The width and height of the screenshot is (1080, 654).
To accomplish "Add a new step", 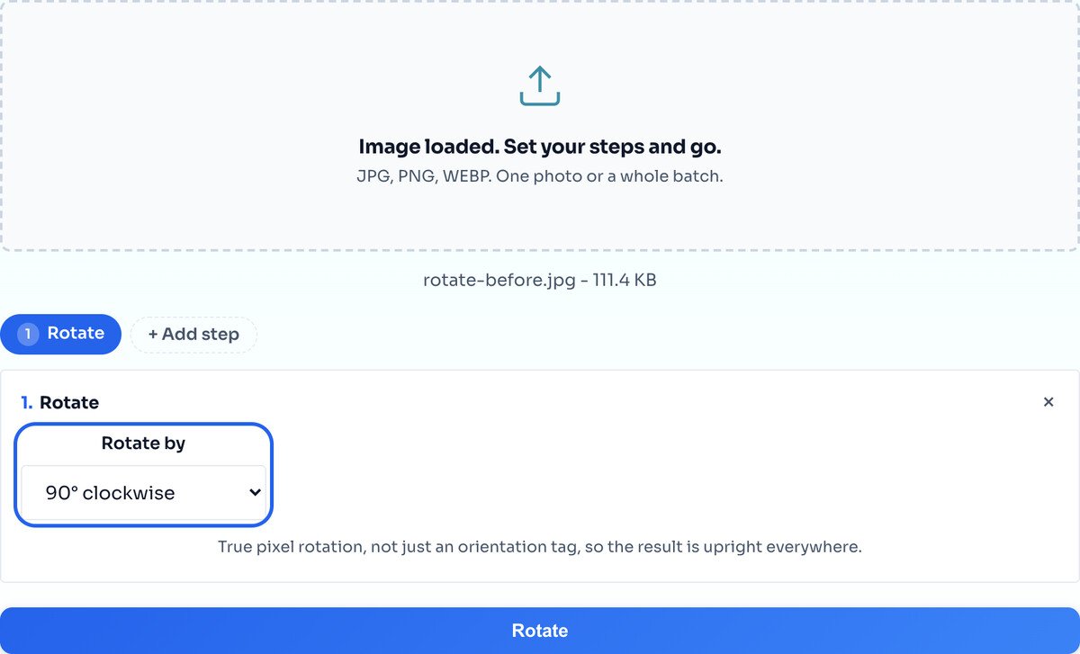I will click(x=193, y=334).
